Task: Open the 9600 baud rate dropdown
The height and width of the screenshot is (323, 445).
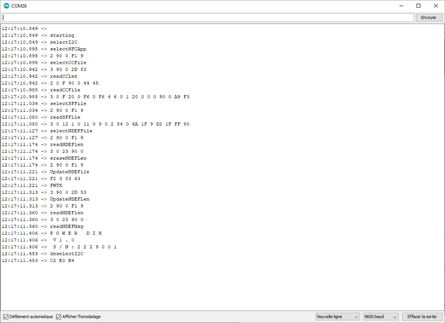Action: 380,317
